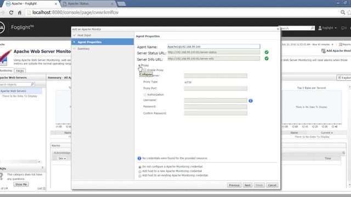Image resolution: width=351 pixels, height=197 pixels.
Task: Click the Server Status URL field
Action: (x=214, y=53)
